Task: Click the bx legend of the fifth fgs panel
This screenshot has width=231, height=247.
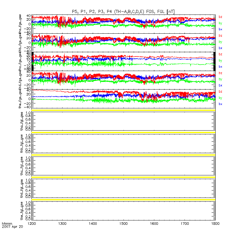Action: [221, 104]
